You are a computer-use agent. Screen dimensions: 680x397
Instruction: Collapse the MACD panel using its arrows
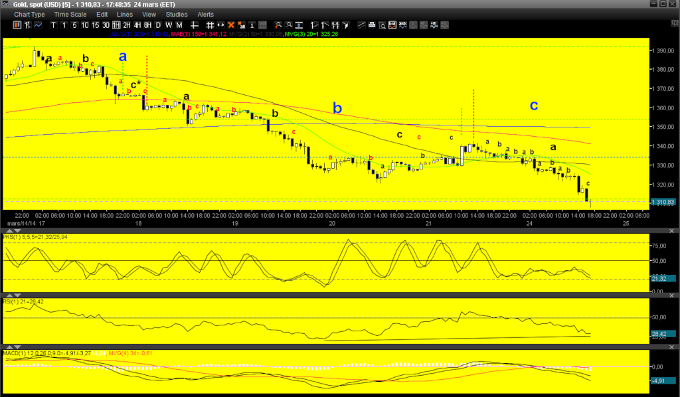coord(13,347)
